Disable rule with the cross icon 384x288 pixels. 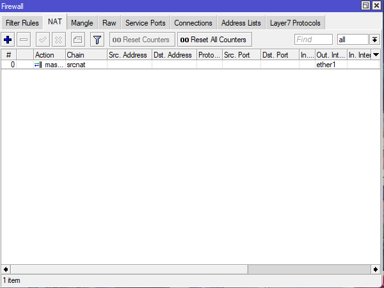pos(59,40)
